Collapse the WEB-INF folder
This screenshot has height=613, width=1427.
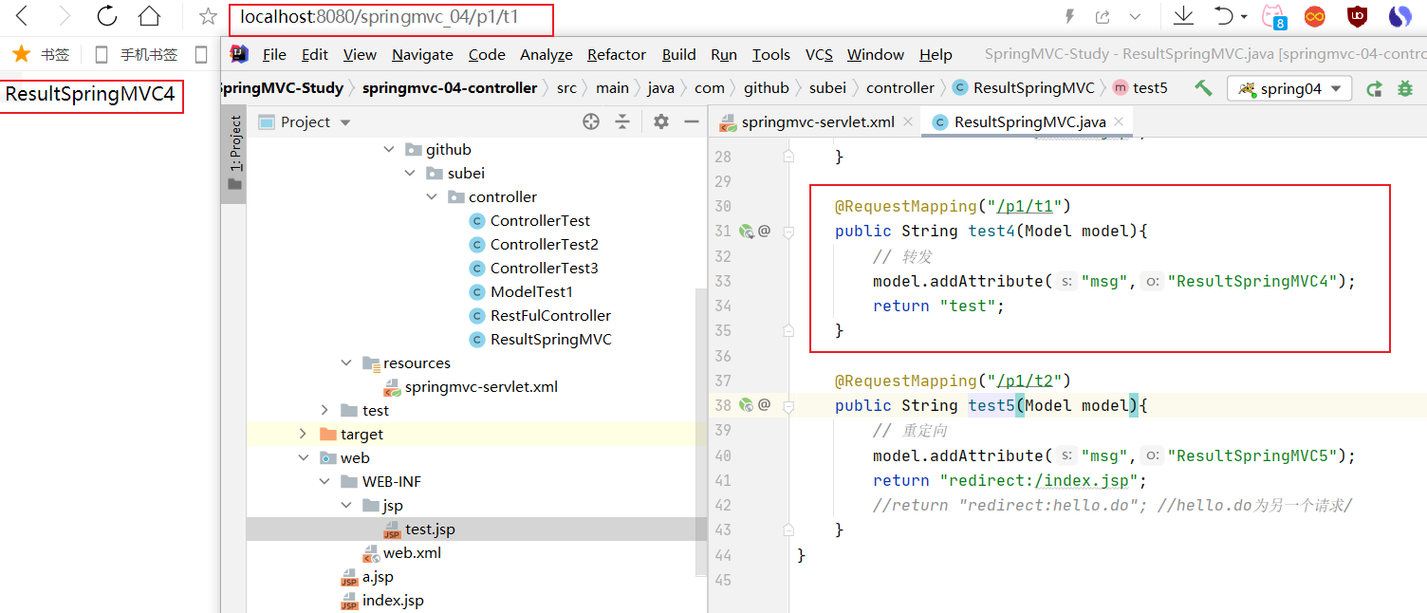click(x=325, y=481)
